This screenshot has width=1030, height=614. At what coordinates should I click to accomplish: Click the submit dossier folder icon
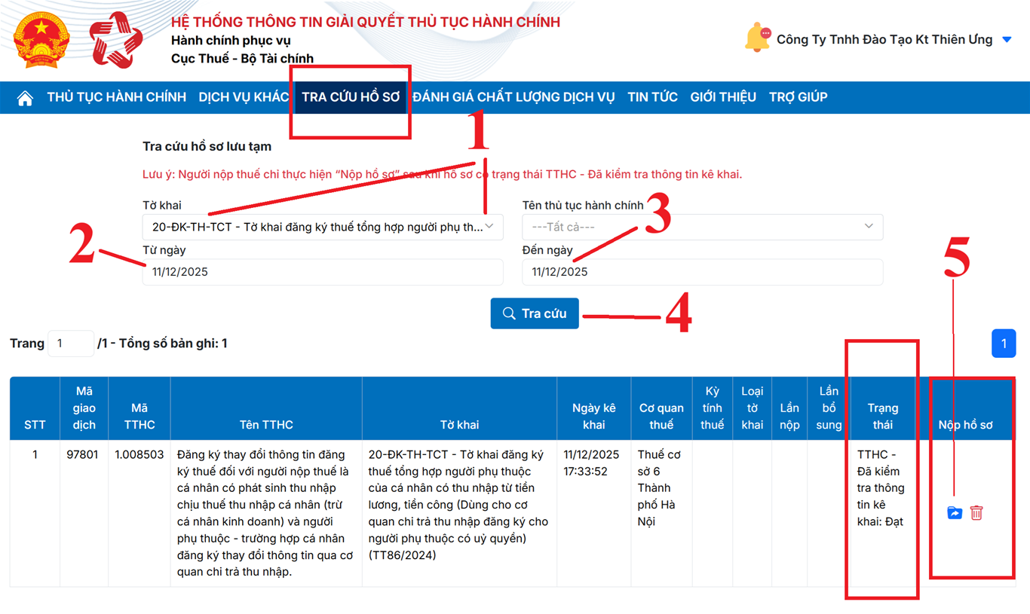tap(955, 513)
